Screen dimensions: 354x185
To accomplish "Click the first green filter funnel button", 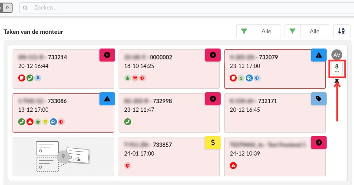I will coord(245,31).
